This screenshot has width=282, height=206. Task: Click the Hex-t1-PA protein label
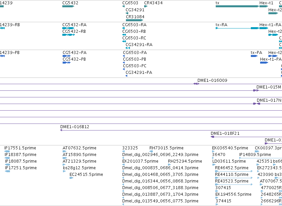point(271,59)
